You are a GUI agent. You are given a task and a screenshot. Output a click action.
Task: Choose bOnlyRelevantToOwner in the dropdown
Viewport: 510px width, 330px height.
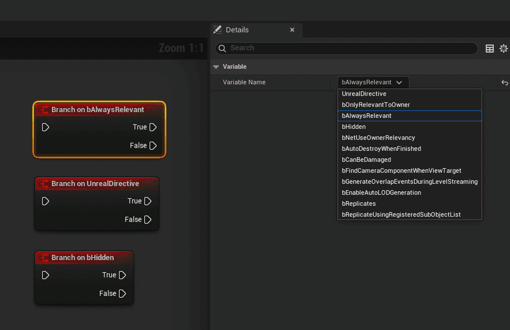(x=410, y=105)
